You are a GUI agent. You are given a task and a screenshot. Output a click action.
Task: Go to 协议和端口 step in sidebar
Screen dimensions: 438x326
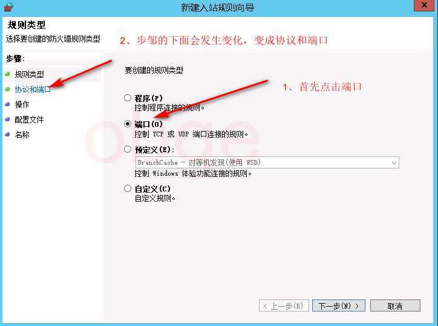(33, 89)
